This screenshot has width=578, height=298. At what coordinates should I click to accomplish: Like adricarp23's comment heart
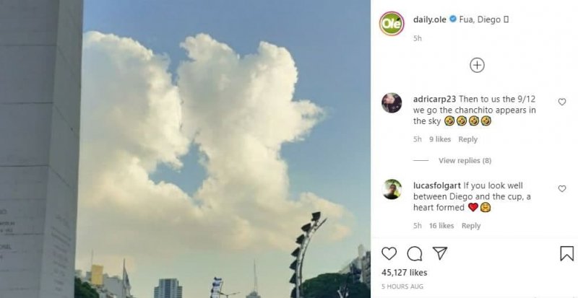562,102
